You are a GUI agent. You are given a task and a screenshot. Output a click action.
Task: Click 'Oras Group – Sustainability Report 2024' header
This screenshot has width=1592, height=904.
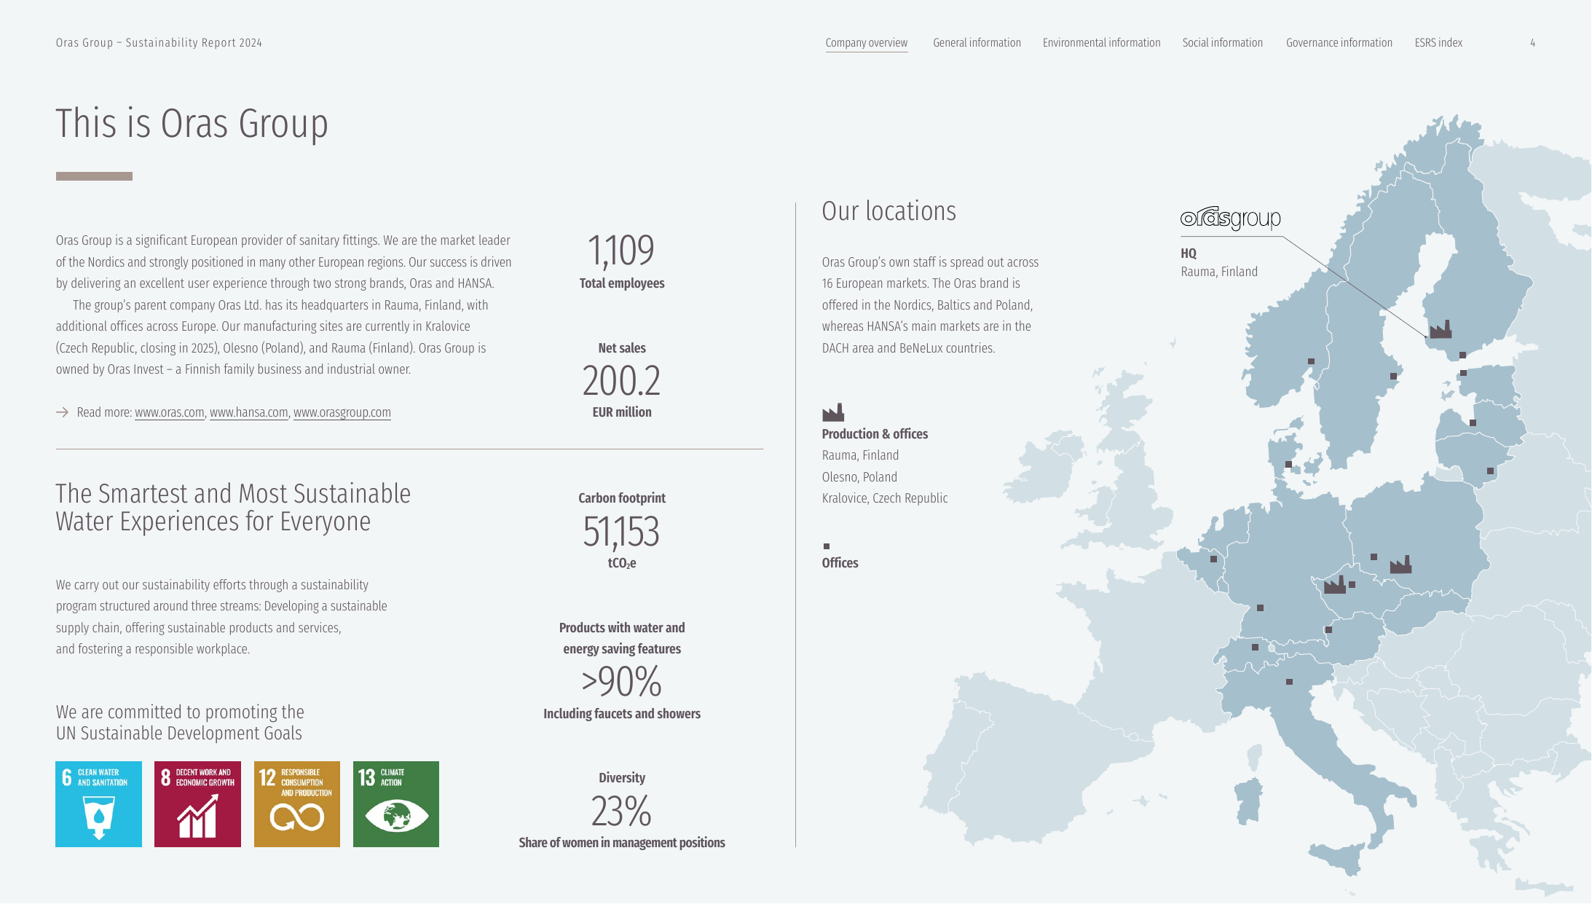159,43
